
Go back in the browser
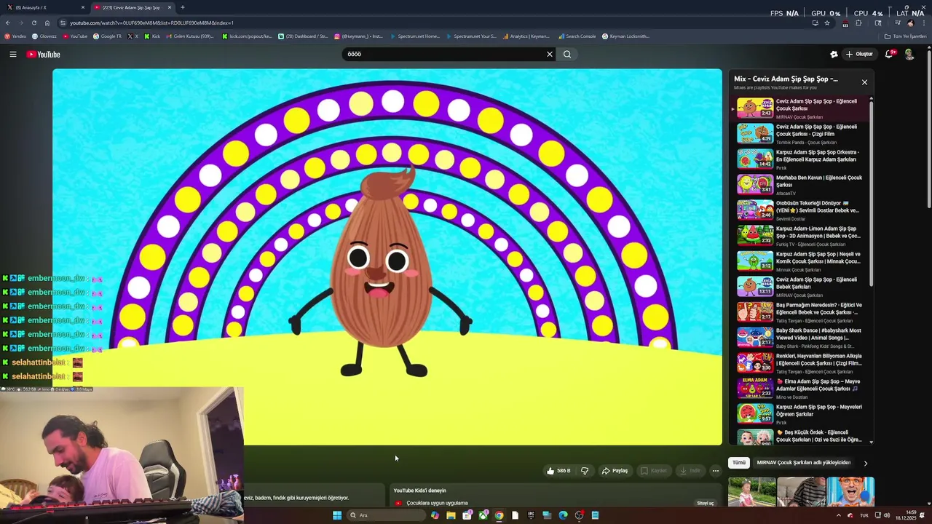tap(8, 23)
